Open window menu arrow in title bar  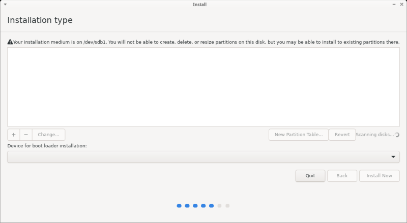[5, 5]
